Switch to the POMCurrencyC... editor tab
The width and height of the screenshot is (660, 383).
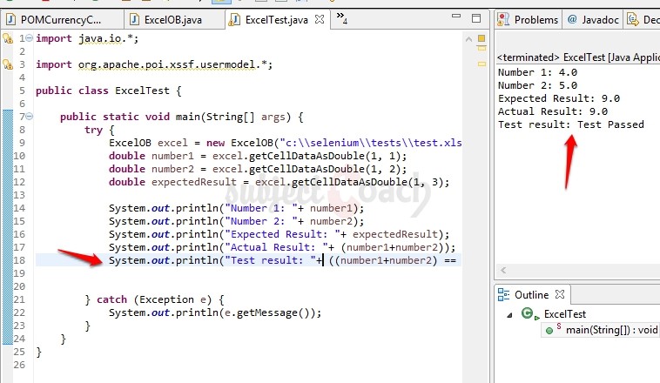click(x=59, y=19)
